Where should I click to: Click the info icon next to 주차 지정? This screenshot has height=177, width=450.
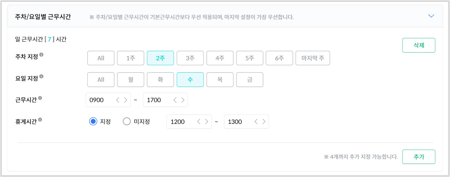41,55
